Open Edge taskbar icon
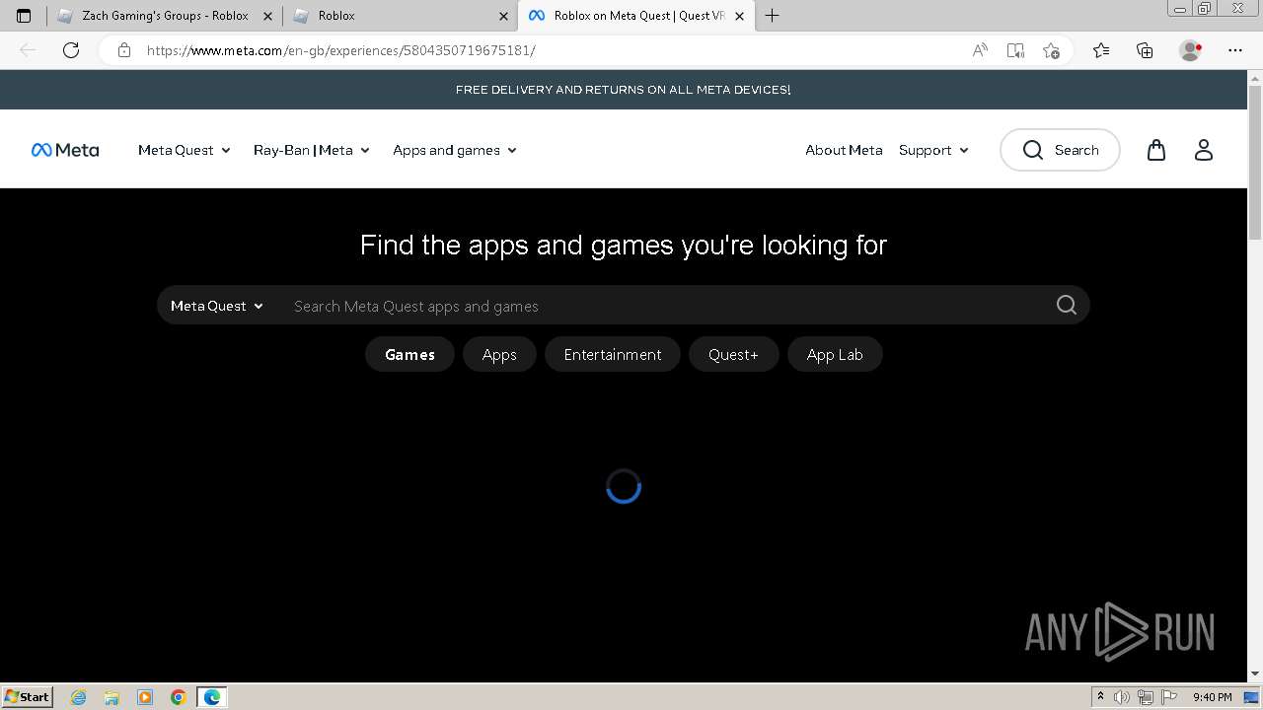 tap(212, 697)
